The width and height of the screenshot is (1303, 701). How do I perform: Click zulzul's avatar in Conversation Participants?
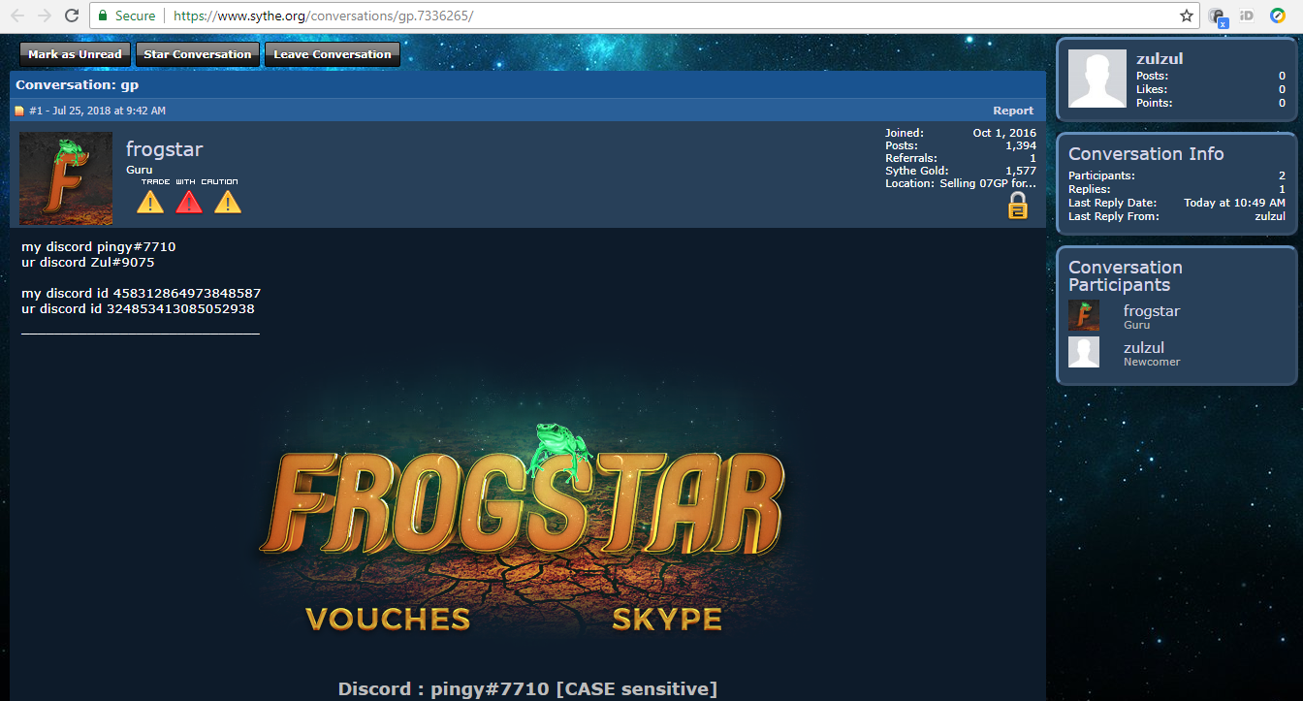click(x=1084, y=352)
